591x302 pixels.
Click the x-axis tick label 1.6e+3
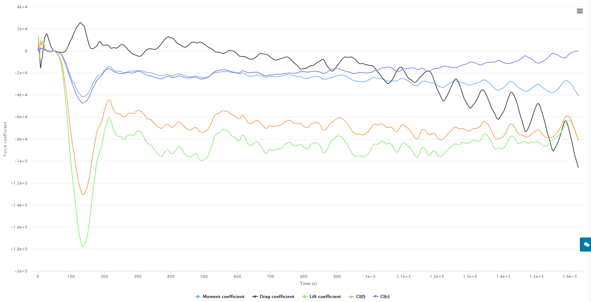pos(569,276)
